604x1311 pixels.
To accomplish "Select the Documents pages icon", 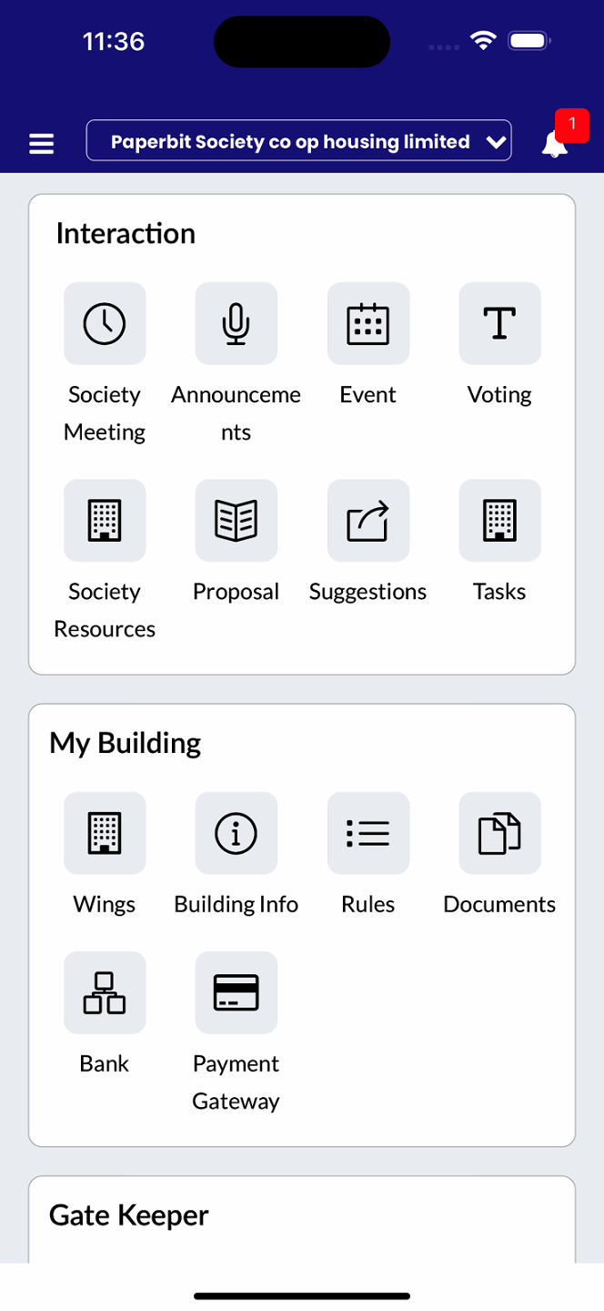I will [498, 833].
